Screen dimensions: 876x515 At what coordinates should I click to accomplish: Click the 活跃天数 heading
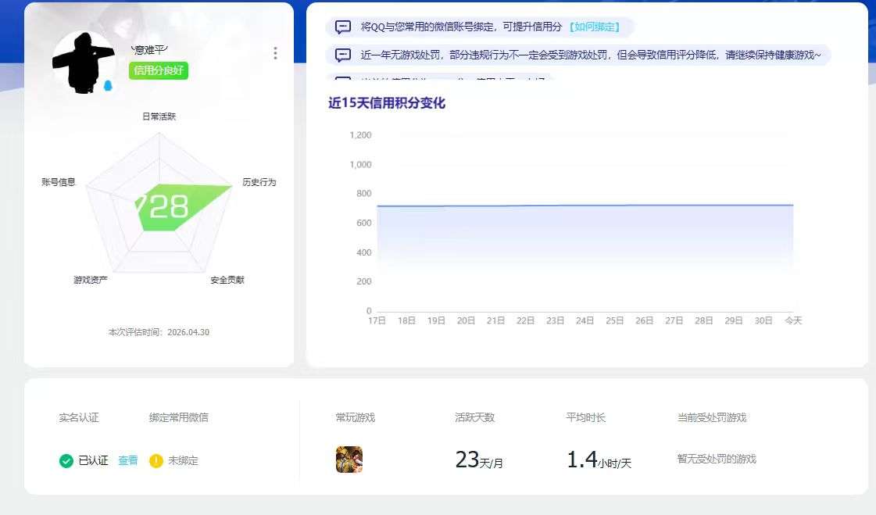(x=475, y=417)
